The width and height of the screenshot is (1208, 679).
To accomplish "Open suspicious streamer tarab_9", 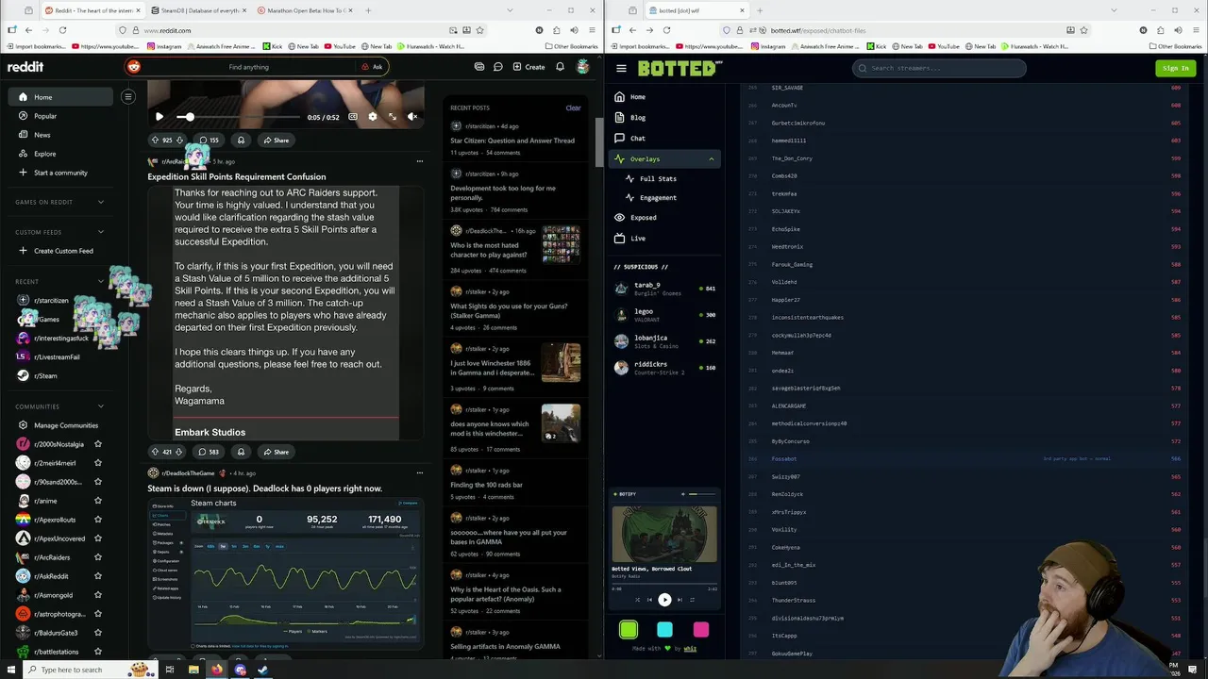I will 664,289.
